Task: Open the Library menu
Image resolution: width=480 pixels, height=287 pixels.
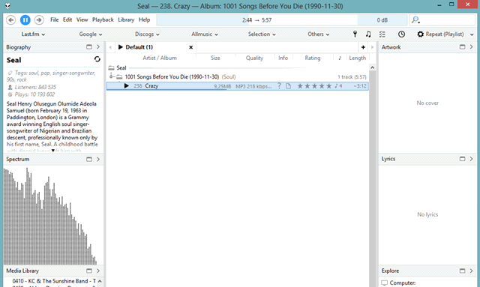Action: point(126,20)
